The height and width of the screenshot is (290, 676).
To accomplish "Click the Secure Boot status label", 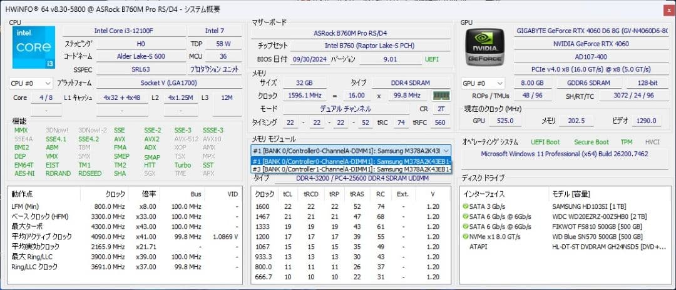I will [591, 142].
